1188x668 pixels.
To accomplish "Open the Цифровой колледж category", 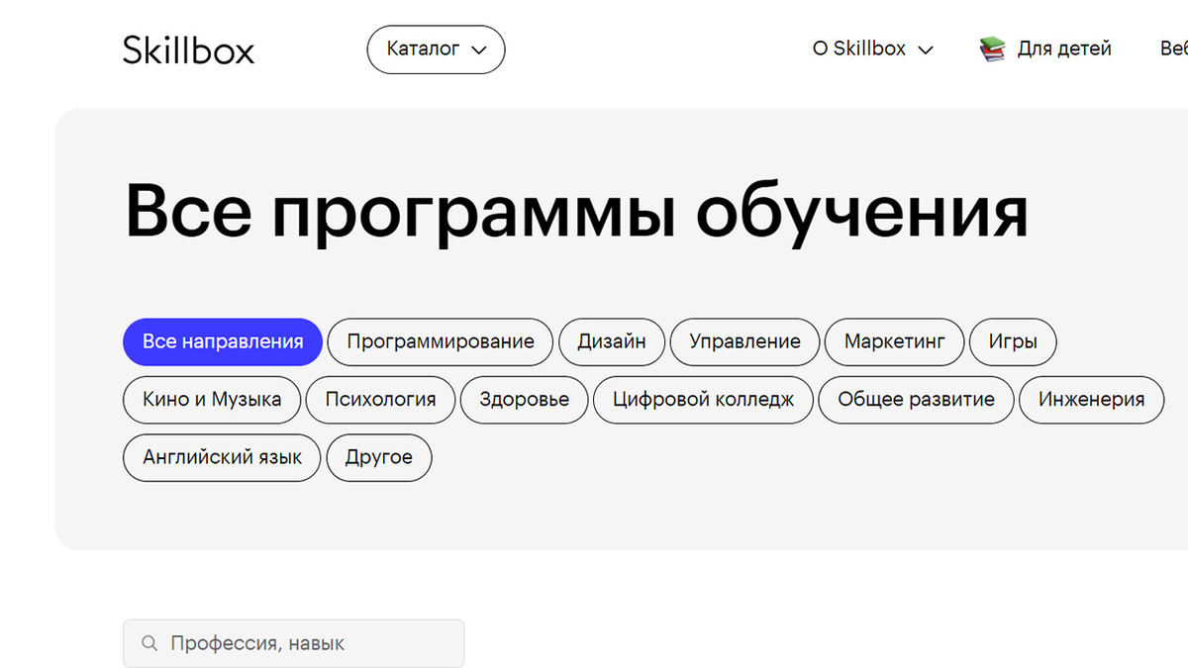I will point(703,400).
